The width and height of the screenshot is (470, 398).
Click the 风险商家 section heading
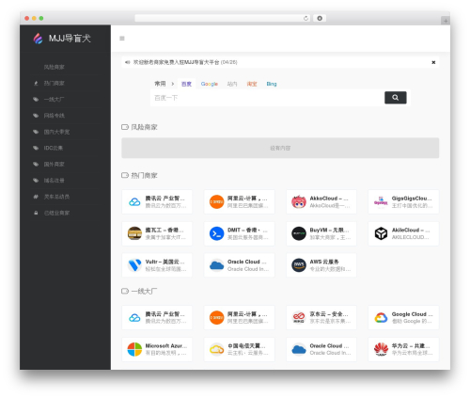point(144,127)
